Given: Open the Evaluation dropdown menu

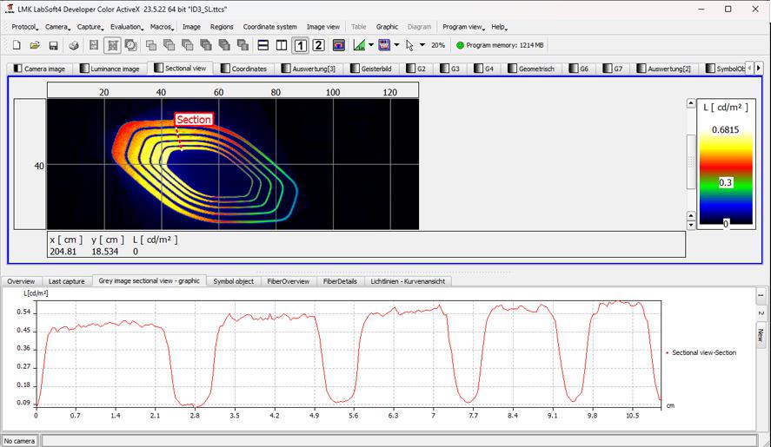Looking at the screenshot, I should [126, 27].
